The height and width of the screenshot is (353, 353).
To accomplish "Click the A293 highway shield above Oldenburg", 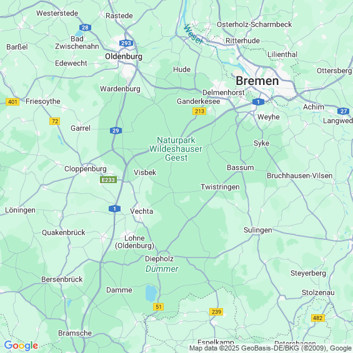I will tap(126, 43).
